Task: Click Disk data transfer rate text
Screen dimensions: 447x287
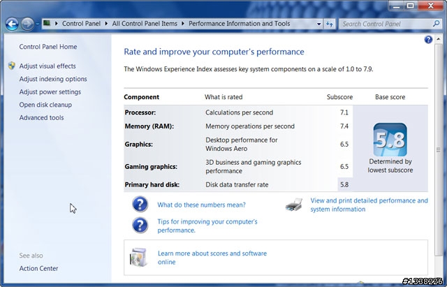Action: (x=237, y=184)
